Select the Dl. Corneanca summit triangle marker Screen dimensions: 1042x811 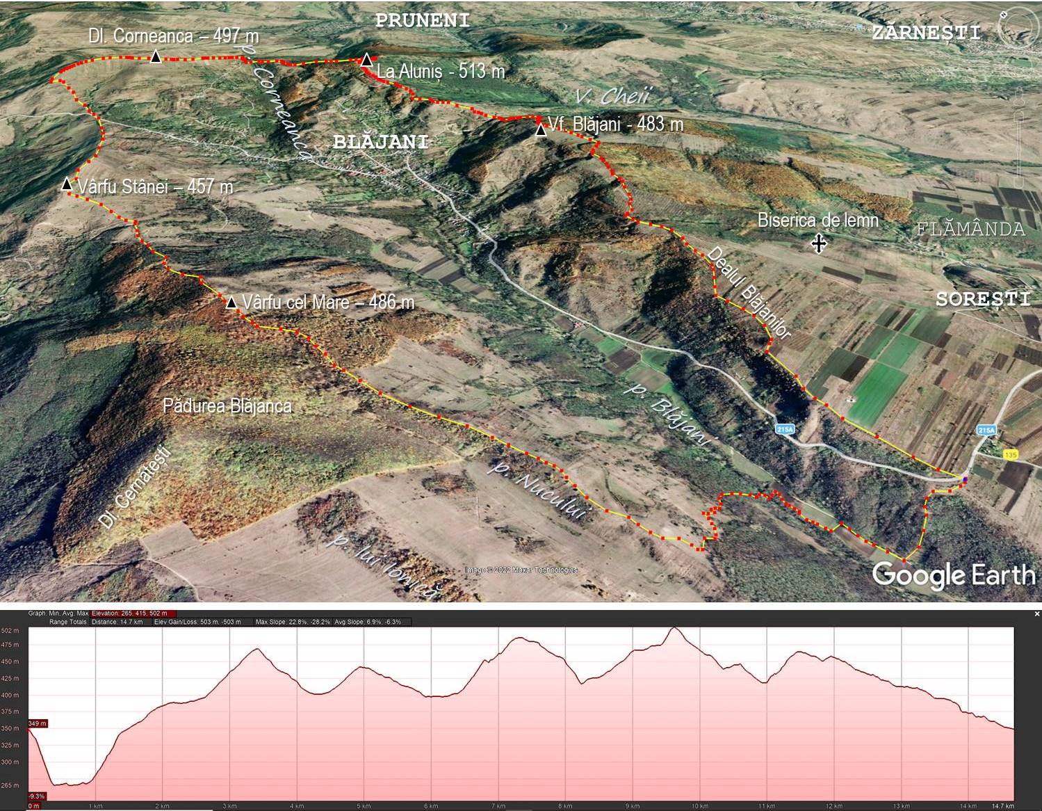tap(156, 57)
